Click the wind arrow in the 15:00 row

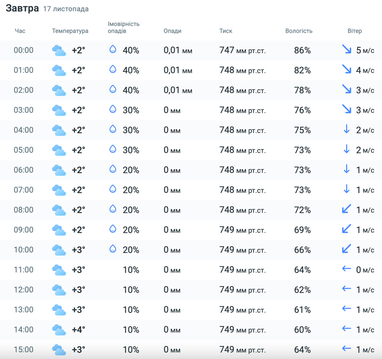[347, 349]
